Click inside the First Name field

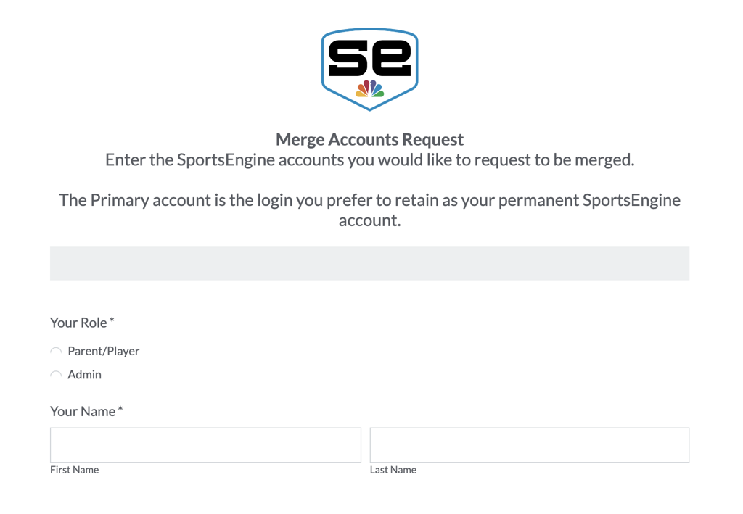205,444
